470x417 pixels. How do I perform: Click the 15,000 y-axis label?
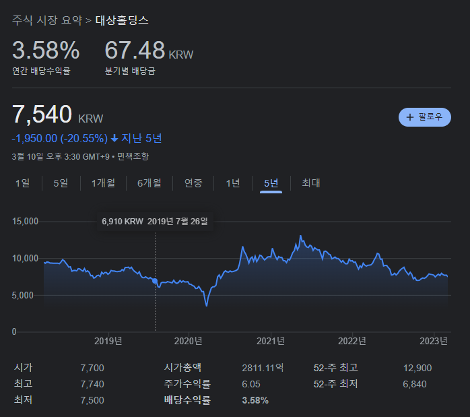click(x=25, y=222)
